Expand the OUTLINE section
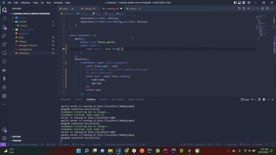 (33, 136)
